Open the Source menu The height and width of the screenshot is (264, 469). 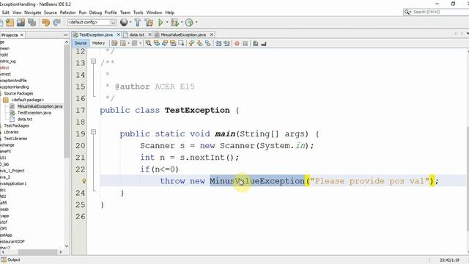(x=51, y=12)
